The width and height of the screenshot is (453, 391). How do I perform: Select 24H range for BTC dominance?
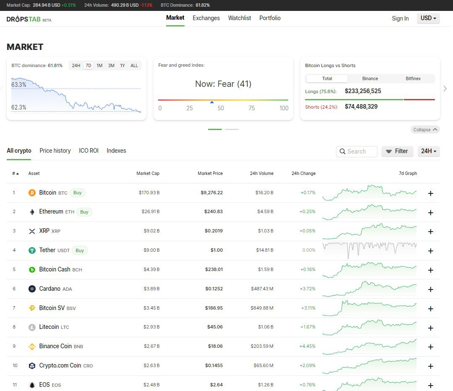[76, 65]
